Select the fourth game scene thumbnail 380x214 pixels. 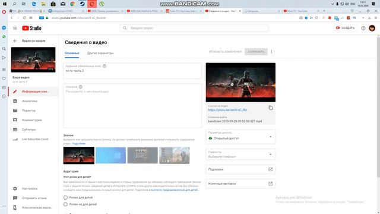point(174,156)
